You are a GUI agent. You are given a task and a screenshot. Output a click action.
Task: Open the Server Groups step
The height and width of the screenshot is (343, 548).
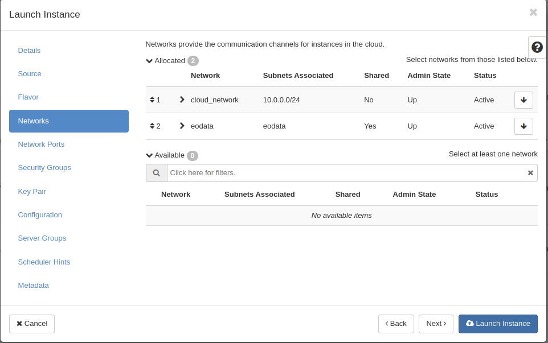(42, 238)
